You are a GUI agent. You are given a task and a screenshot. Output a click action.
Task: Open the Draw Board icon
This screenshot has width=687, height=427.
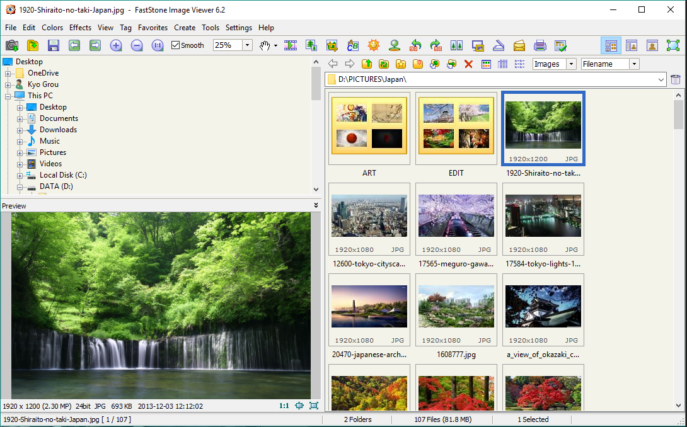click(x=353, y=45)
